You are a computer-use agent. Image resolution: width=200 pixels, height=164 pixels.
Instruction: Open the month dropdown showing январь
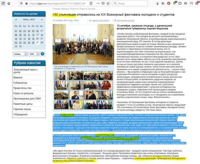pyautogui.click(x=20, y=54)
